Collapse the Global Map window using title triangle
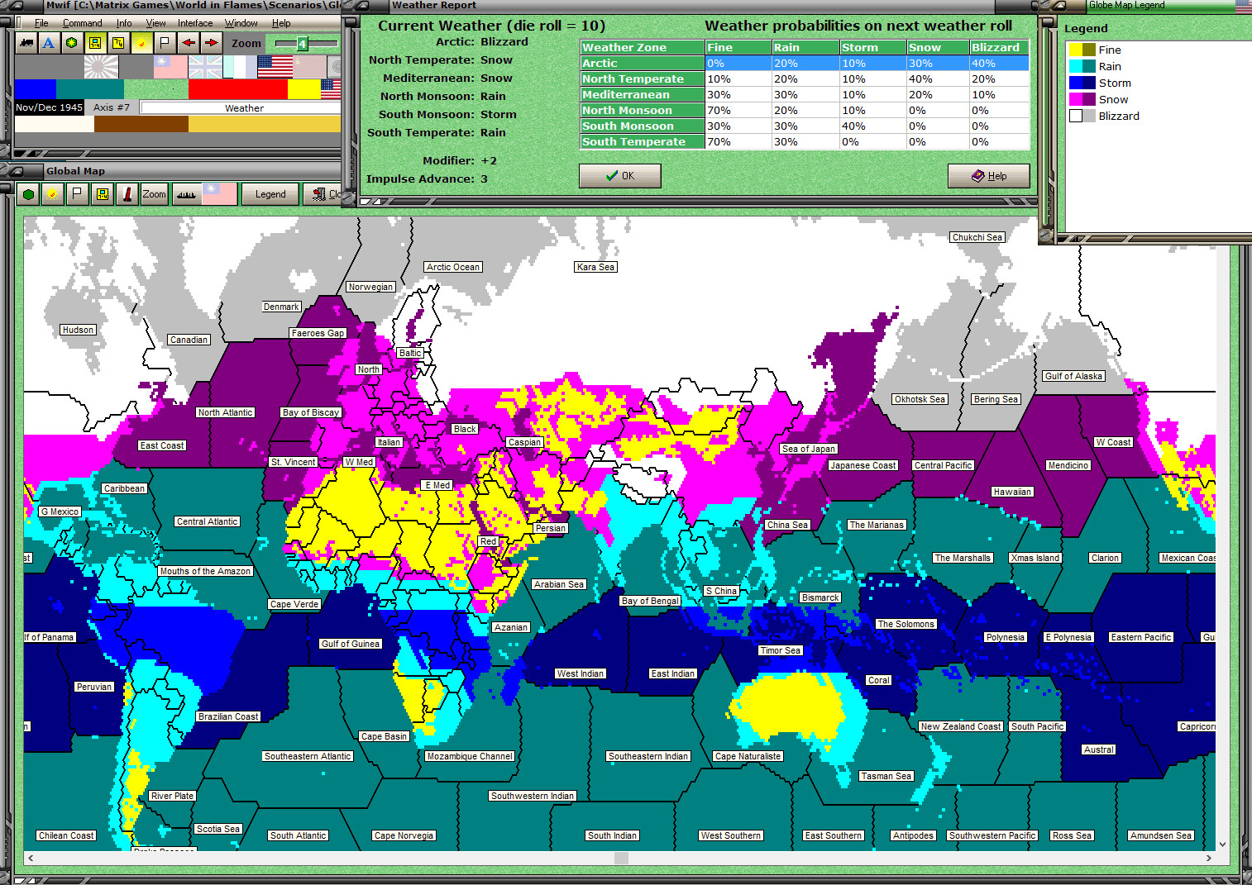This screenshot has height=885, width=1252. coord(17,171)
